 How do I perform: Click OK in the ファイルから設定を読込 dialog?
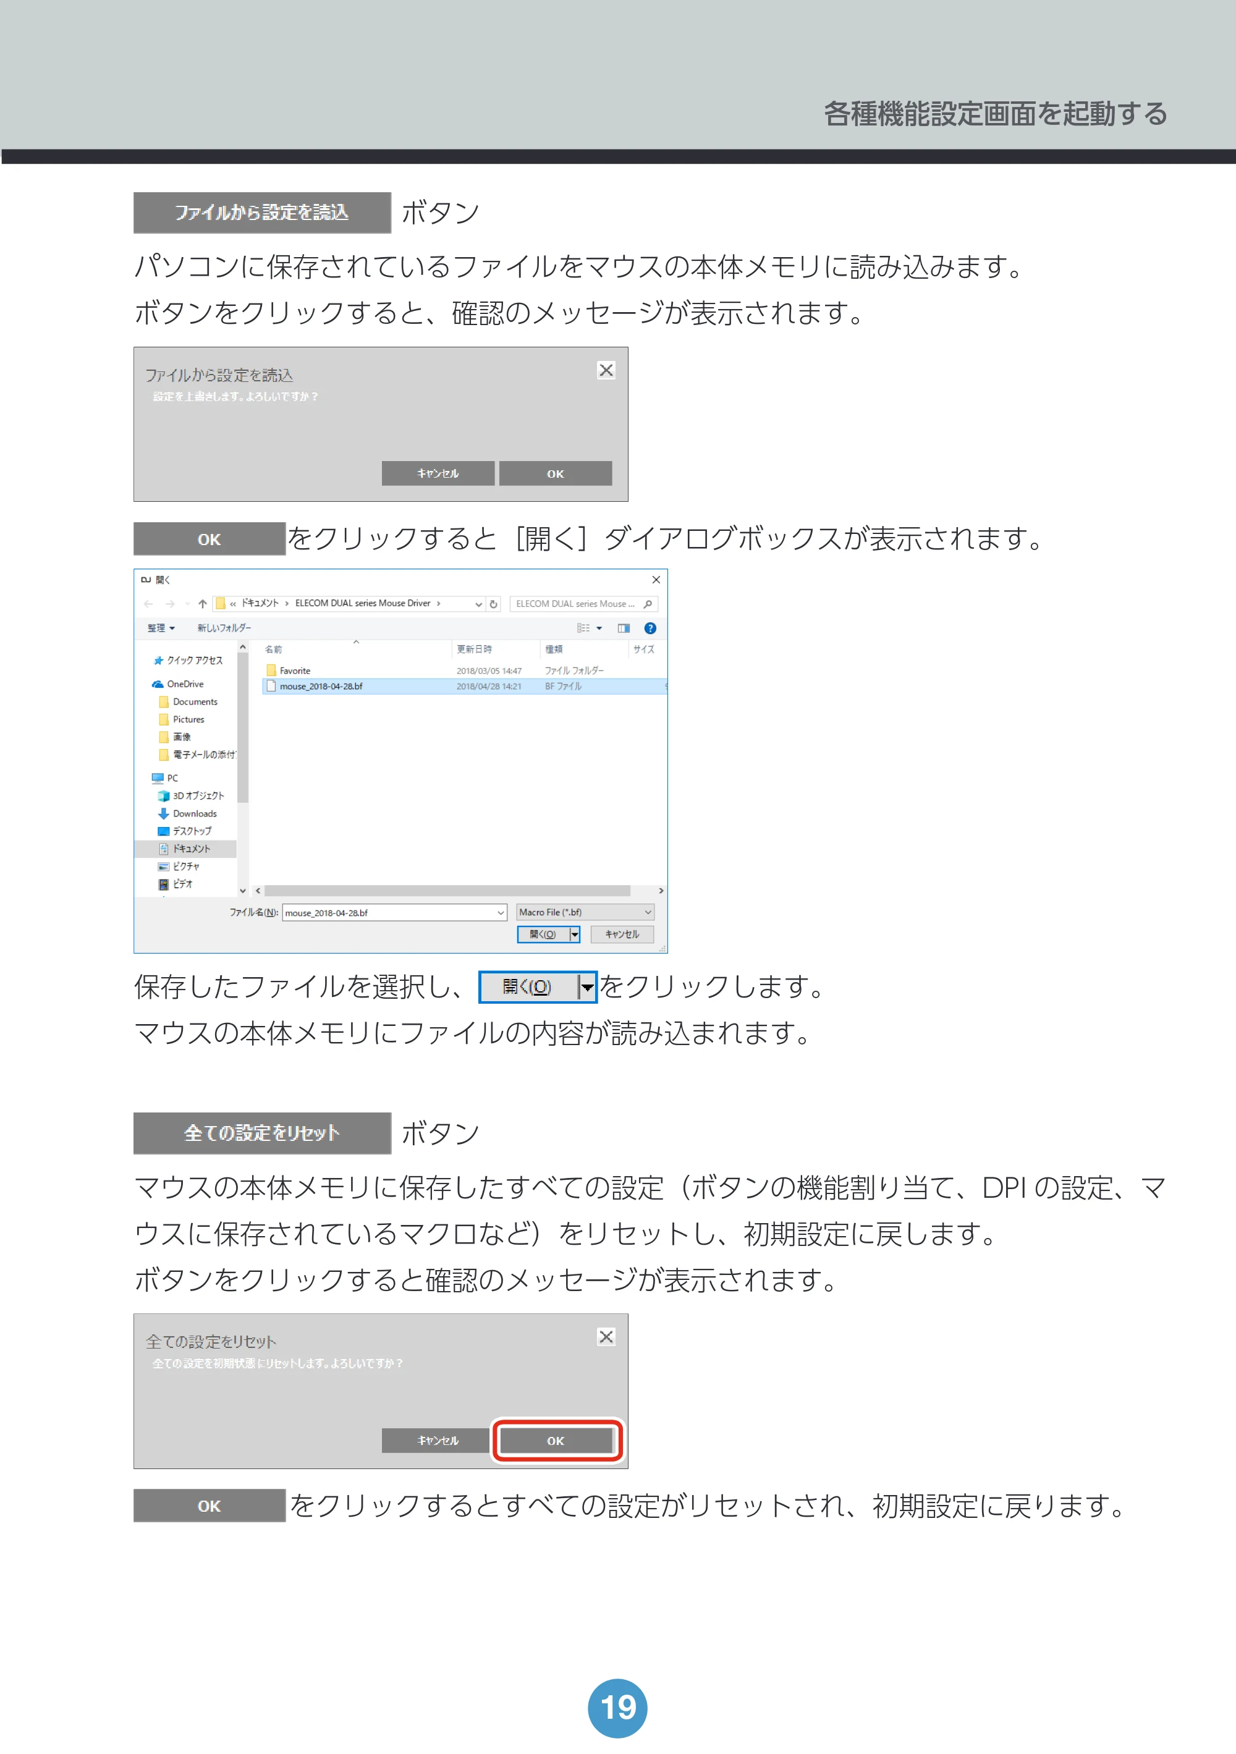point(556,473)
